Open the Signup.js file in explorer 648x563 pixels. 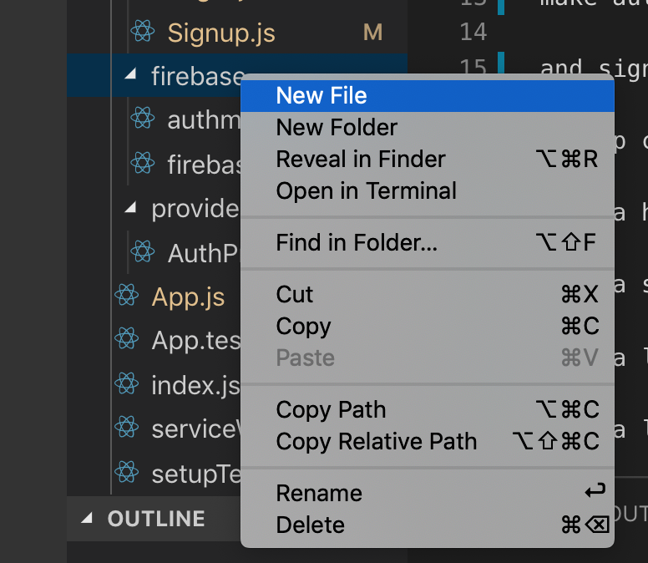tap(221, 33)
